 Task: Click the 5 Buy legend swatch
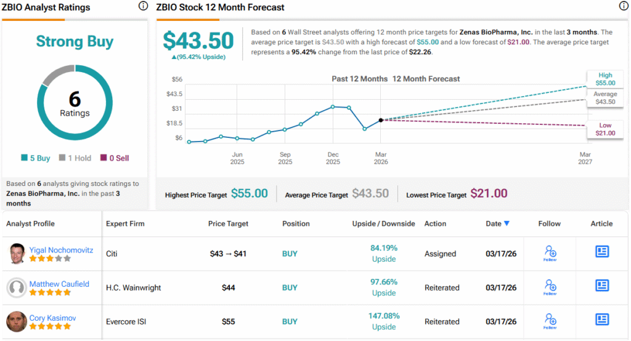(24, 158)
